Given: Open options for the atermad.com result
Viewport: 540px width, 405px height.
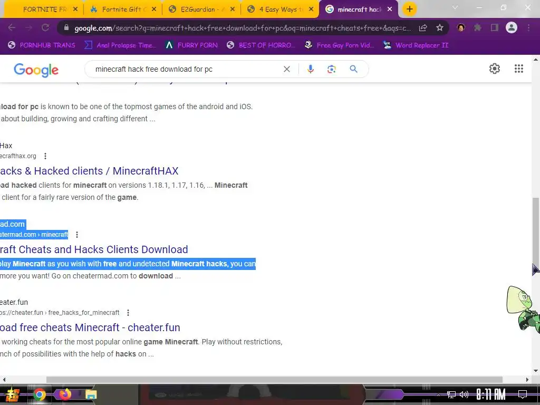Looking at the screenshot, I should (x=77, y=235).
